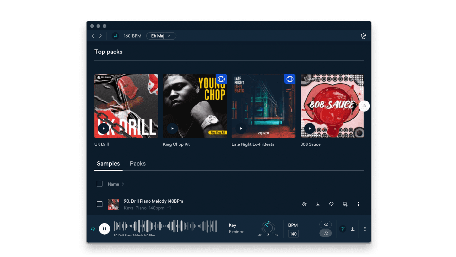
Task: Open the King Chop Kit title link
Action: tap(176, 144)
